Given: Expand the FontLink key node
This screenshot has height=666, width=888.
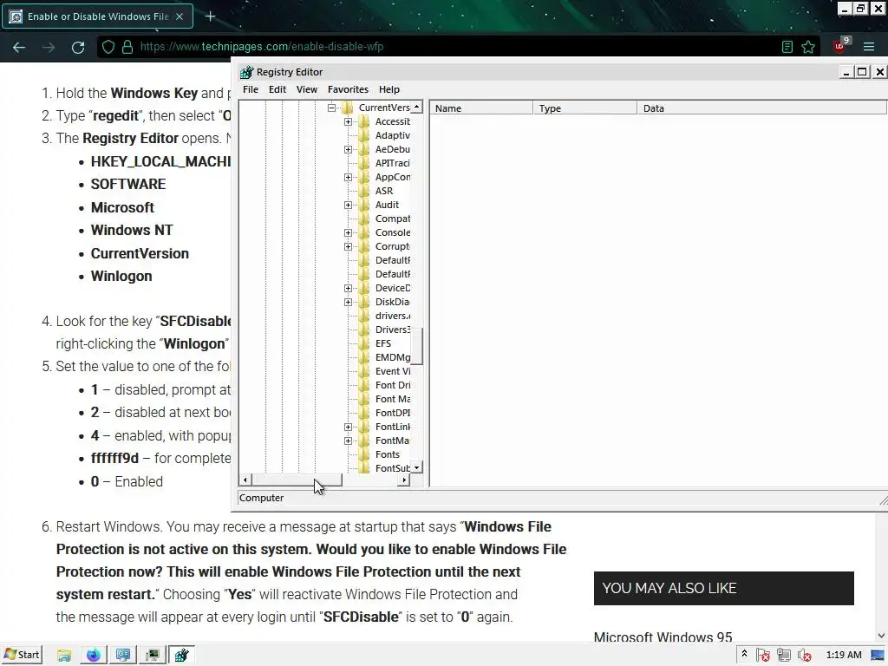Looking at the screenshot, I should click(x=349, y=427).
